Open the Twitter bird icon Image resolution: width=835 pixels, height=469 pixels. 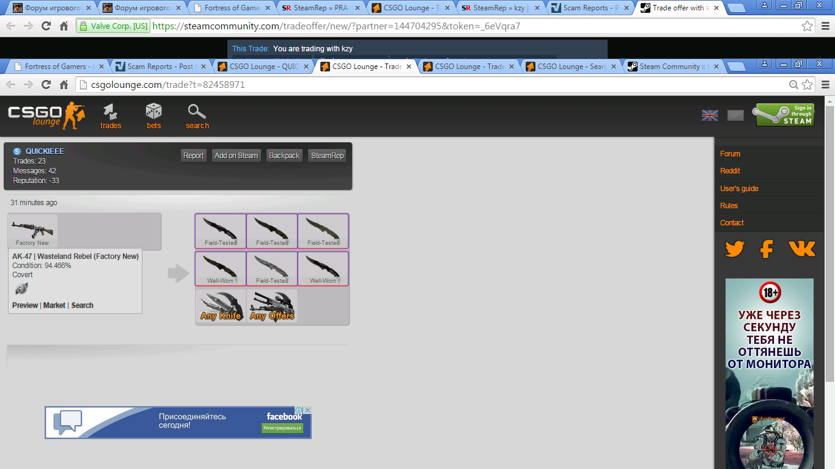[x=735, y=249]
